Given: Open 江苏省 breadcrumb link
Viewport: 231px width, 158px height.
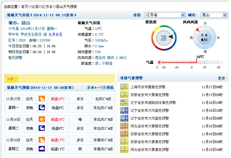Looking at the screenshot, I should 47,6.
